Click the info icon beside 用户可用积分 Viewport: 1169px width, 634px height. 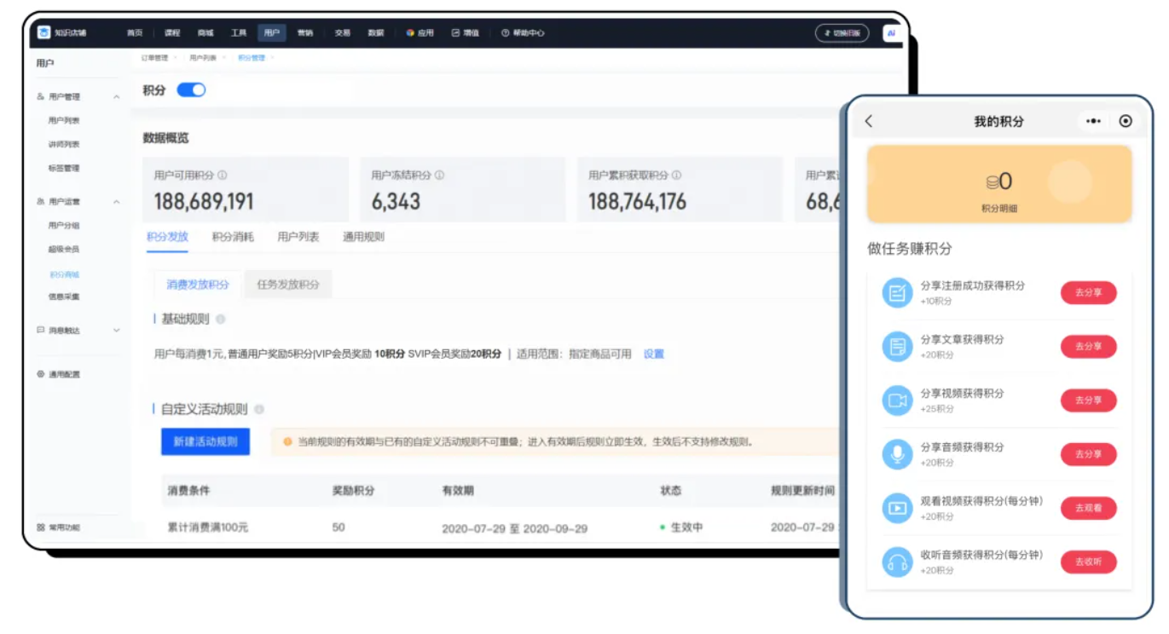[223, 176]
